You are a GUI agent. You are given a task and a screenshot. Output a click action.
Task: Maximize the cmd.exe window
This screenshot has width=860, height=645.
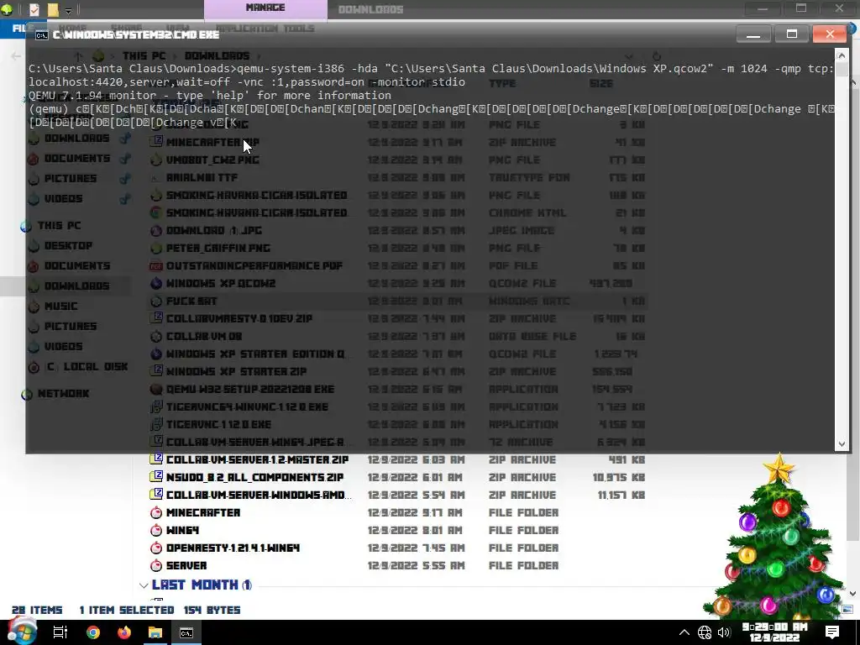click(x=791, y=34)
